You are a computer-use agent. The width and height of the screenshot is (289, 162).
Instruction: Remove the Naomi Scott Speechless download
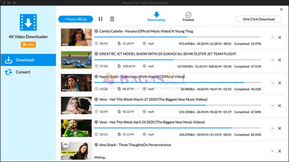point(279,83)
